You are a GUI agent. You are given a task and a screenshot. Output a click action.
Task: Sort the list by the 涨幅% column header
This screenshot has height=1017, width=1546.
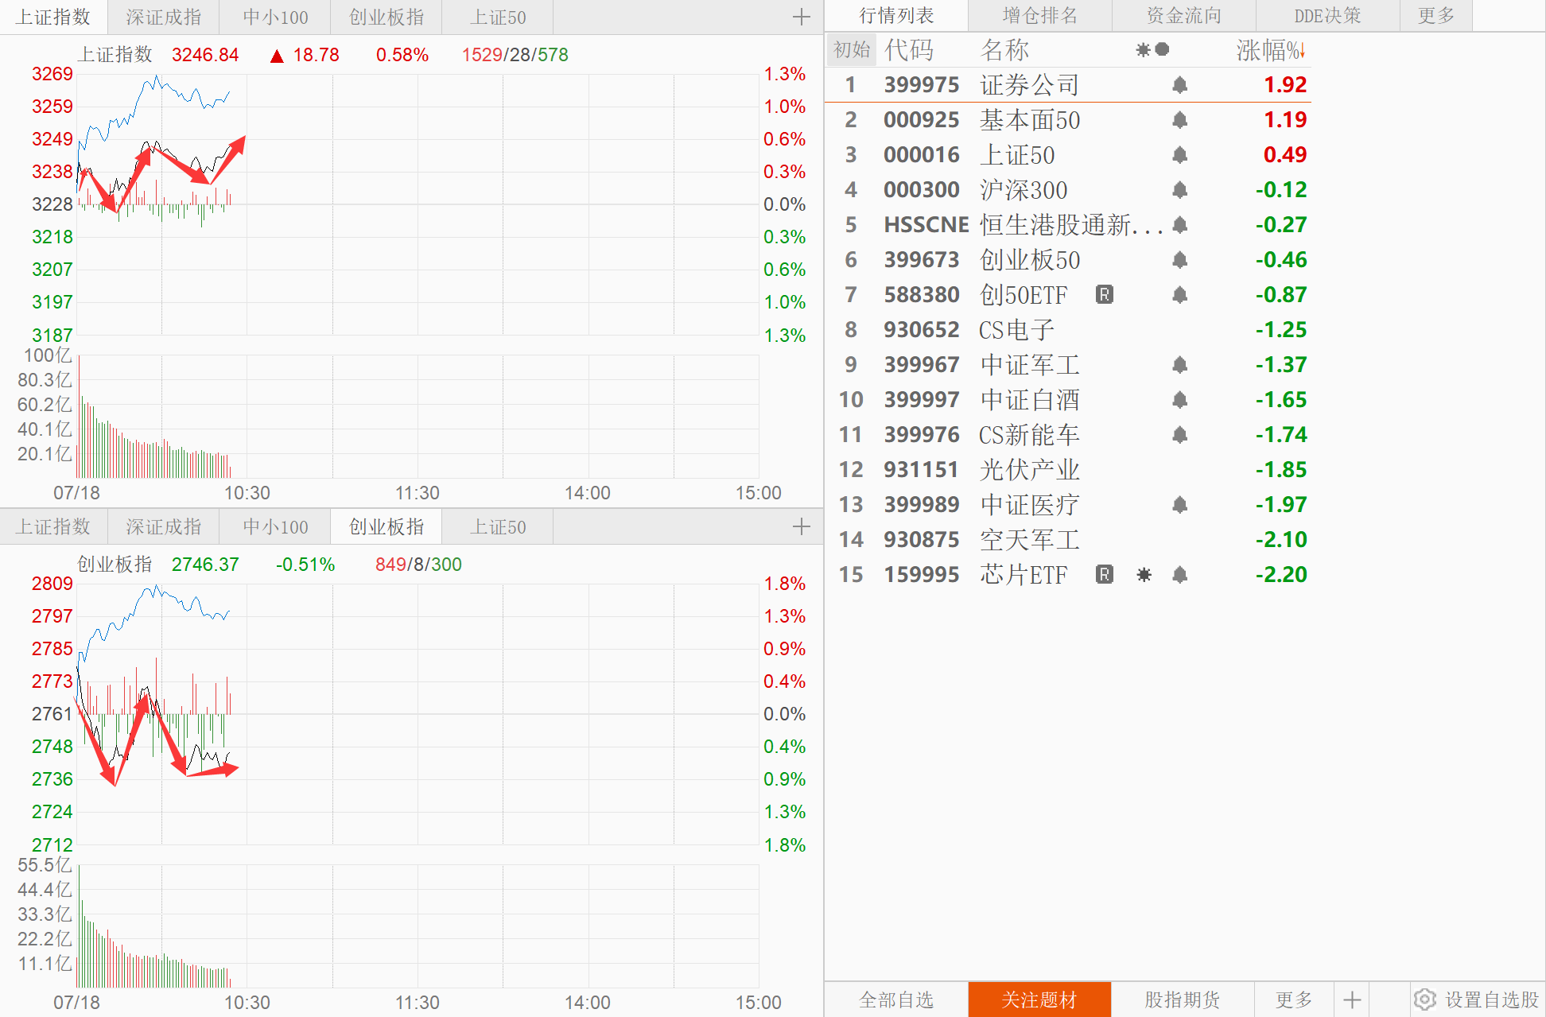coord(1270,50)
